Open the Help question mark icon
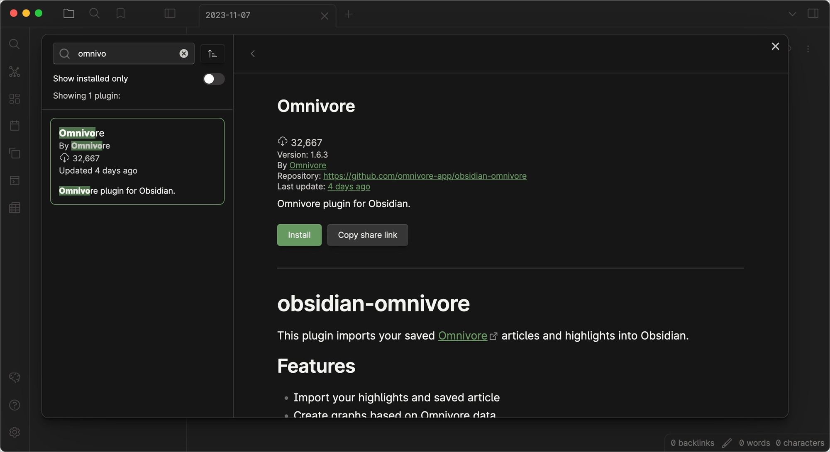The width and height of the screenshot is (830, 452). click(15, 405)
